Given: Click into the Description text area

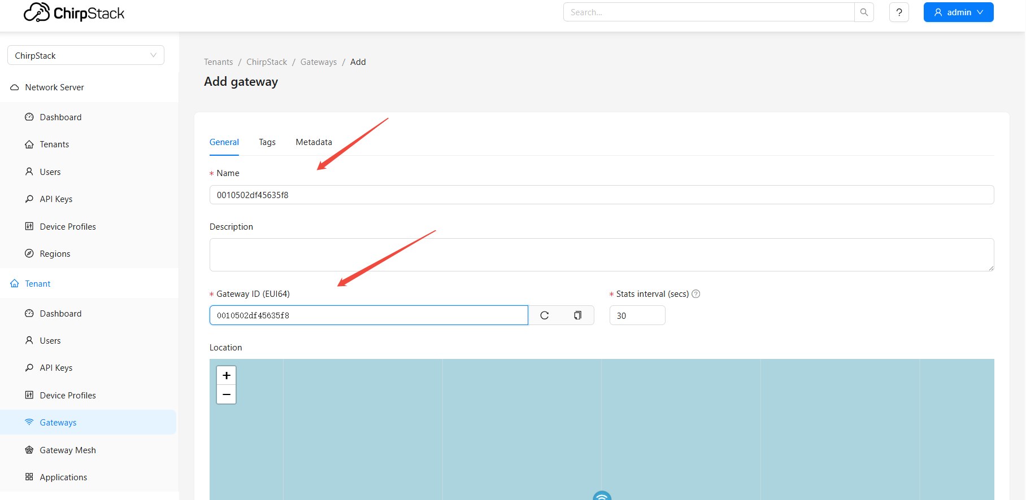Looking at the screenshot, I should (x=601, y=255).
